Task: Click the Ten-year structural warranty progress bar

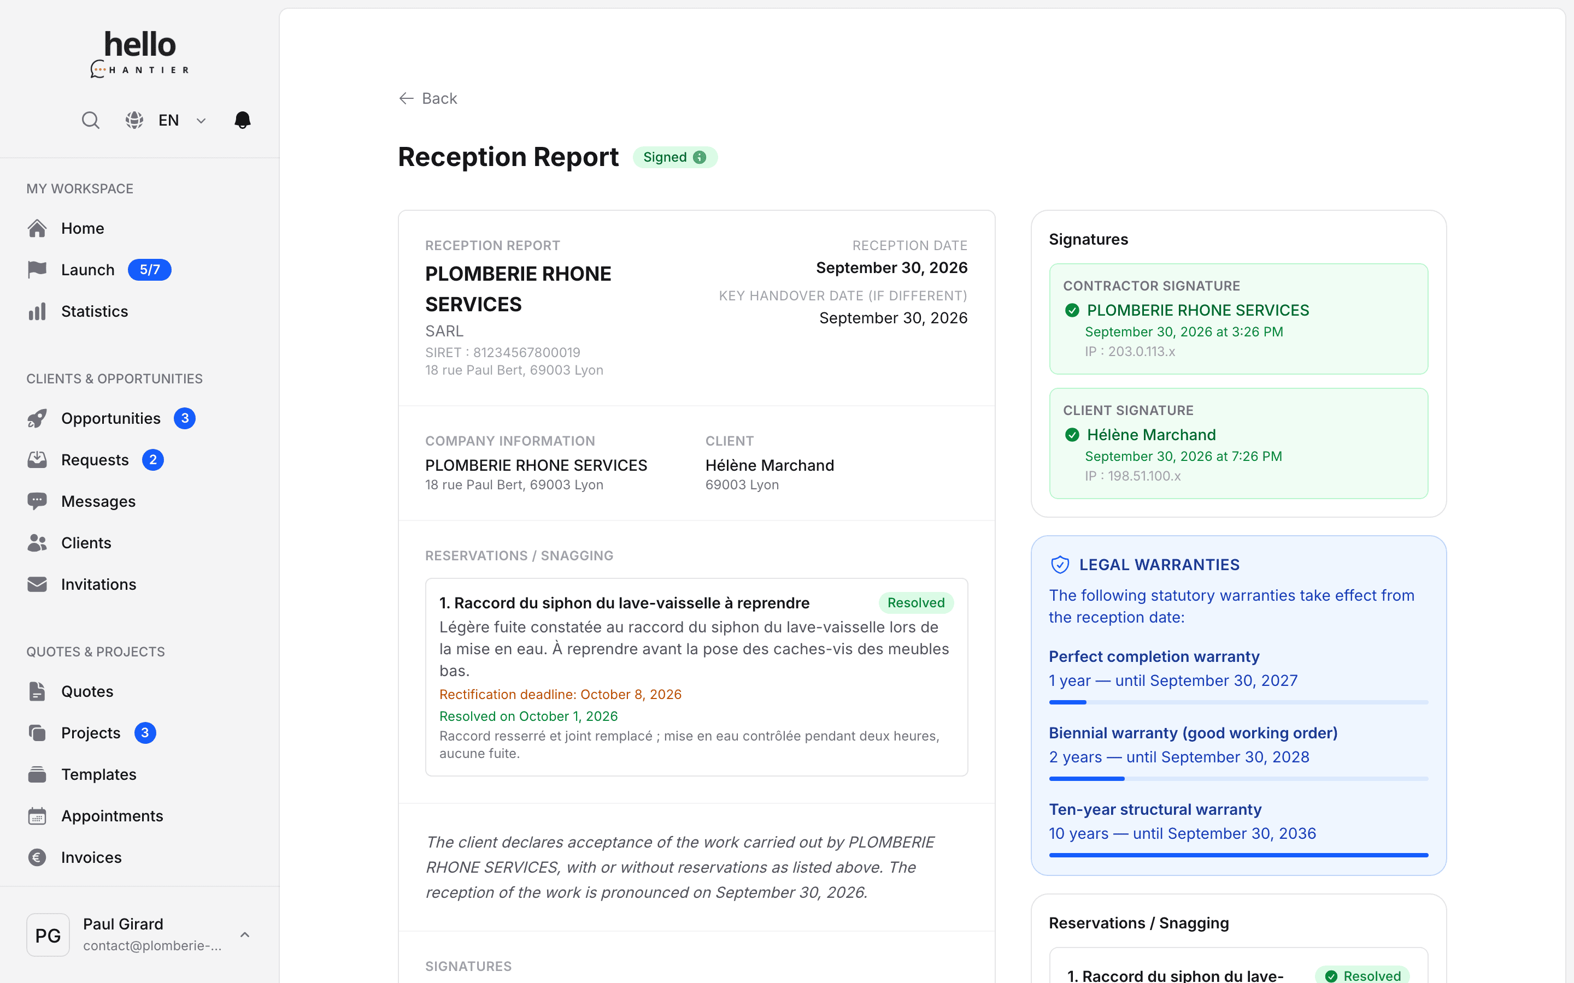Action: click(1238, 856)
